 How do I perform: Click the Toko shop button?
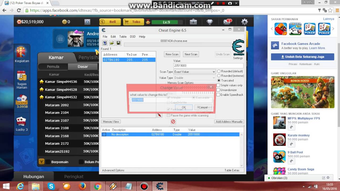(x=133, y=22)
